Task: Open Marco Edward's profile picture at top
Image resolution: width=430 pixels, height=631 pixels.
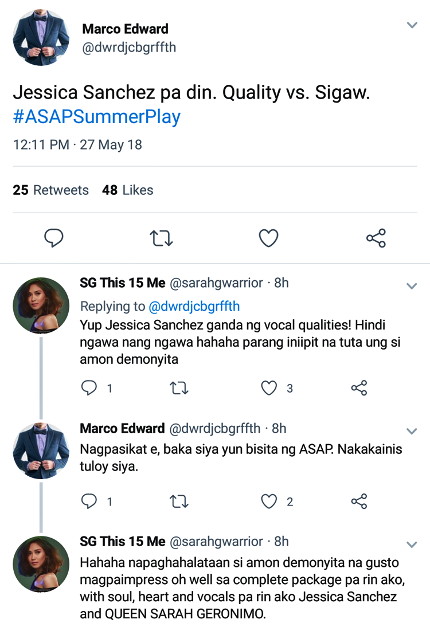Action: point(41,36)
